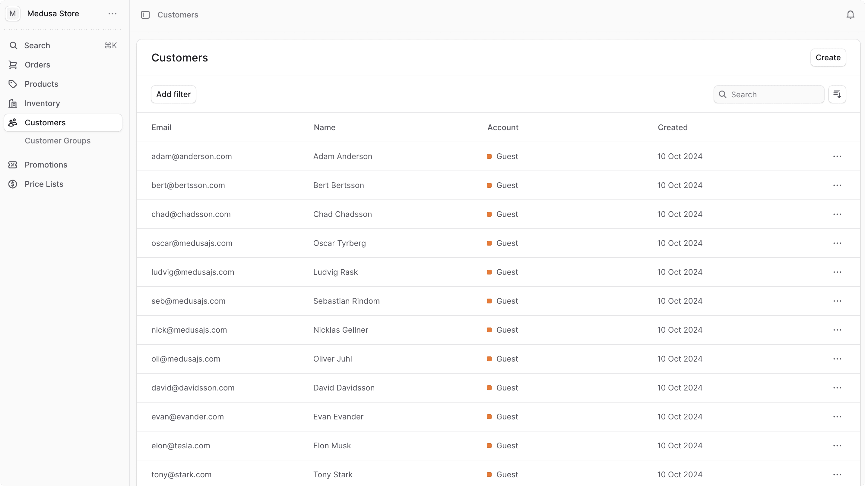Click the Price Lists dollar icon
This screenshot has width=865, height=486.
[13, 184]
